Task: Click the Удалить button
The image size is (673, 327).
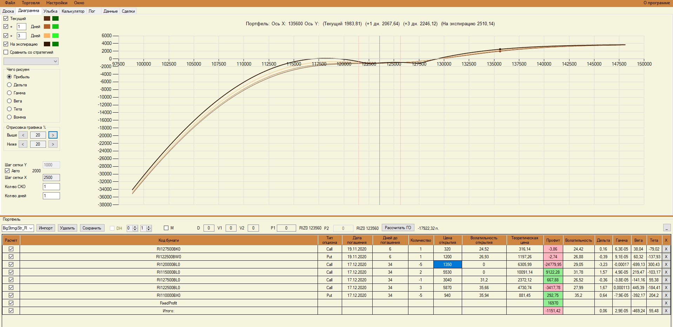Action: pyautogui.click(x=67, y=228)
